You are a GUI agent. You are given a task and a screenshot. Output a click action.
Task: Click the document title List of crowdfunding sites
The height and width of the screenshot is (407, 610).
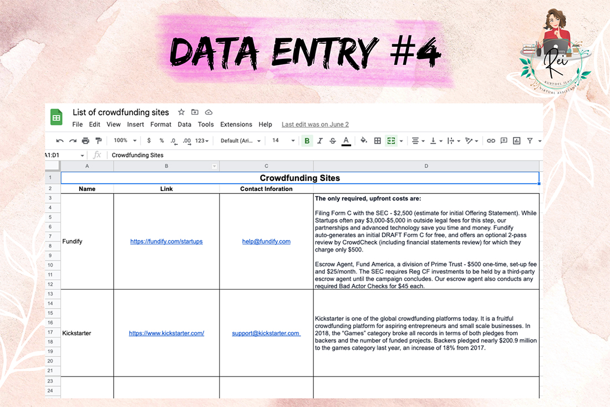pyautogui.click(x=120, y=112)
